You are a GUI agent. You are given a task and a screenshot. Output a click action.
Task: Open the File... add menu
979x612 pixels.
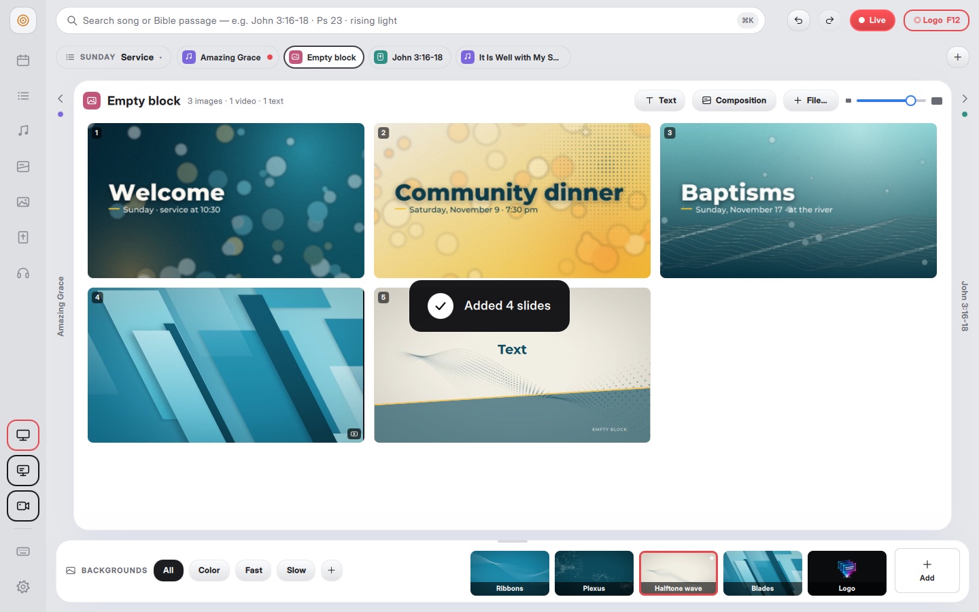[x=811, y=101]
